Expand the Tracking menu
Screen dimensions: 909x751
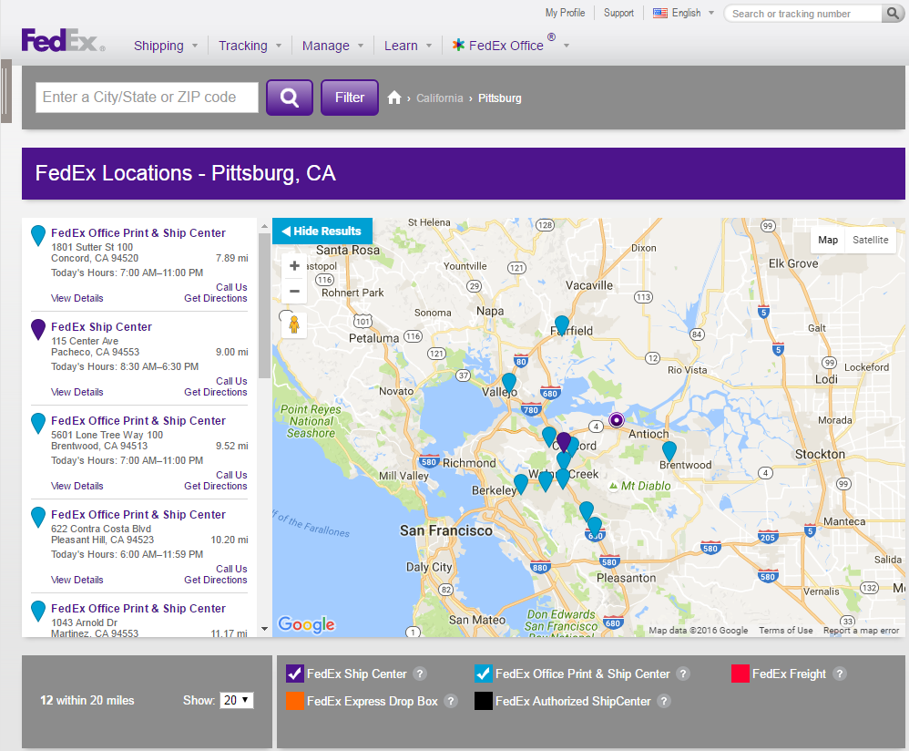[x=250, y=46]
